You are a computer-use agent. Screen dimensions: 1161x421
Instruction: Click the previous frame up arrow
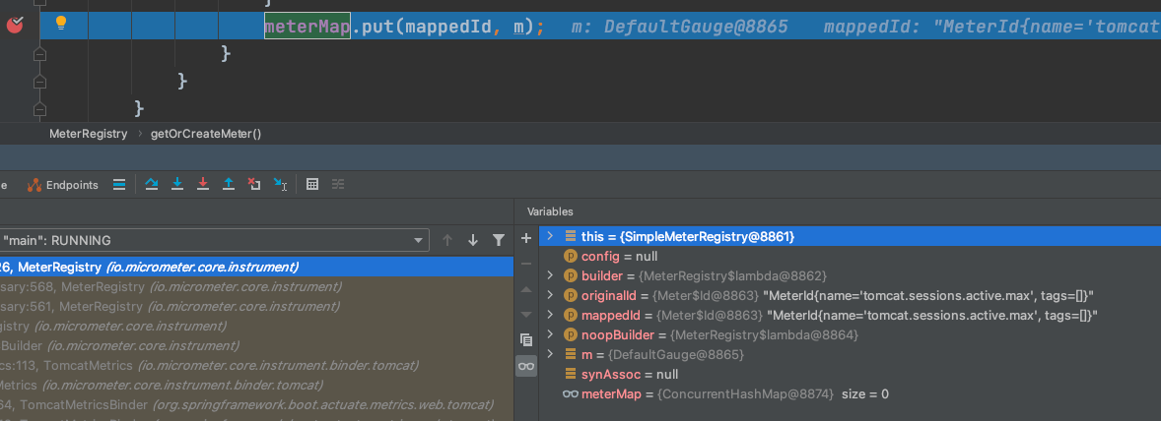[x=446, y=240]
